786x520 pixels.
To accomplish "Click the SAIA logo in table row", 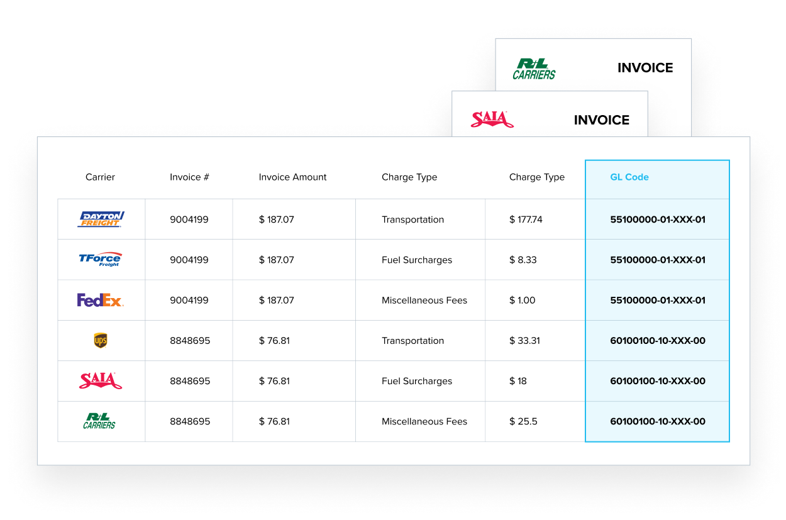I will point(101,380).
